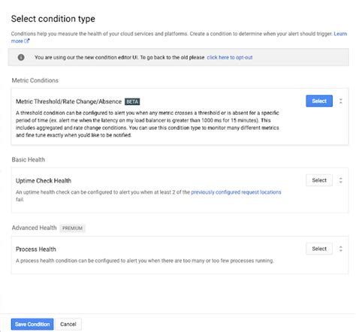Click the Cancel button
This screenshot has height=332, width=356.
(68, 324)
